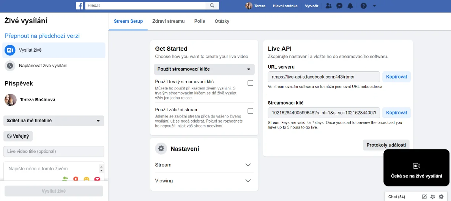Enable Použít trvalý streamovací klíč checkbox

tap(251, 83)
